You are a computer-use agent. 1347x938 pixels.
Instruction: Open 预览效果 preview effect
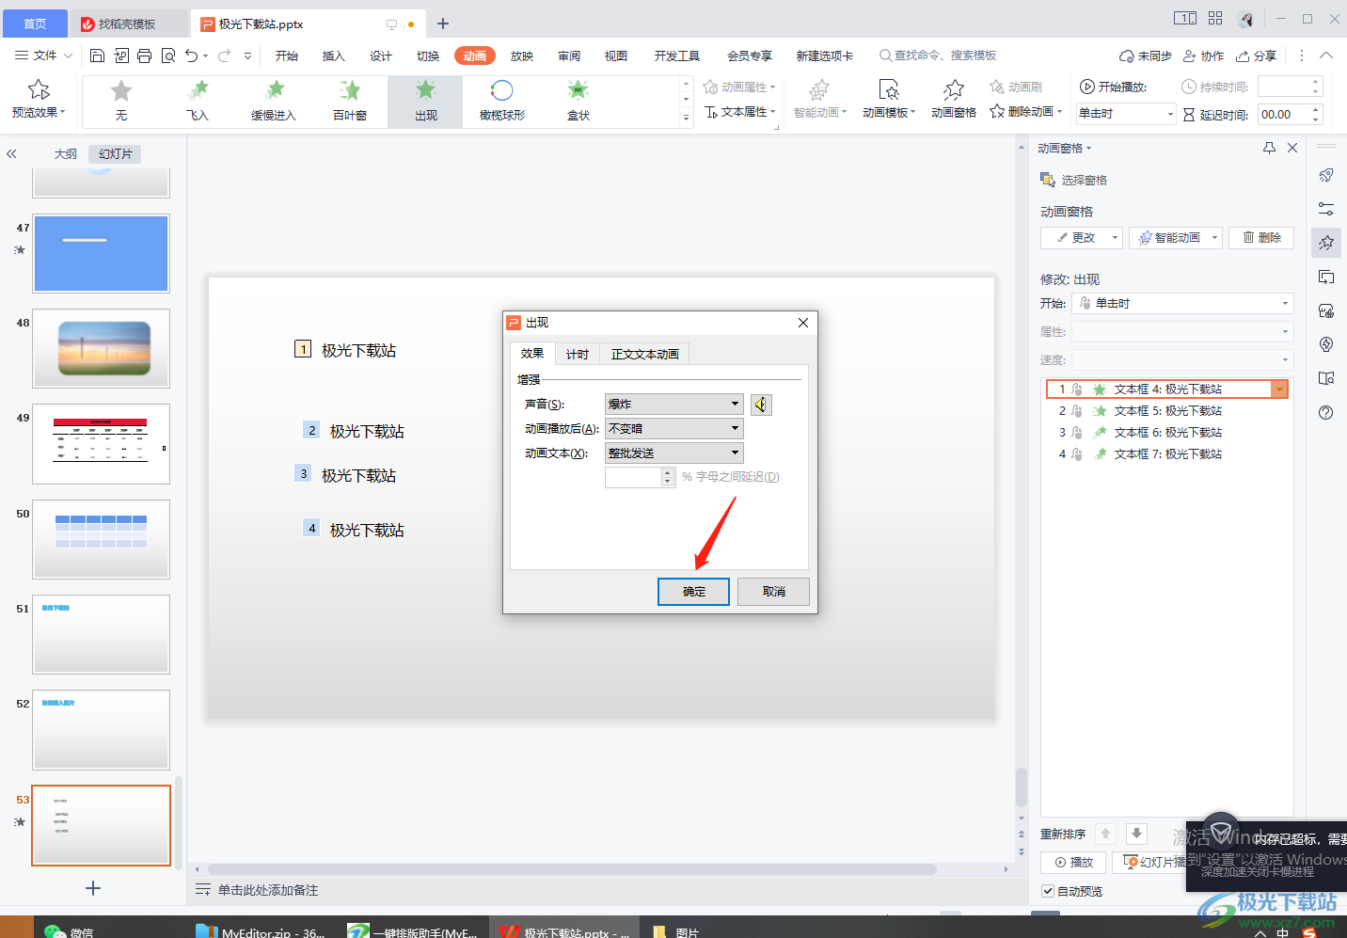[39, 100]
